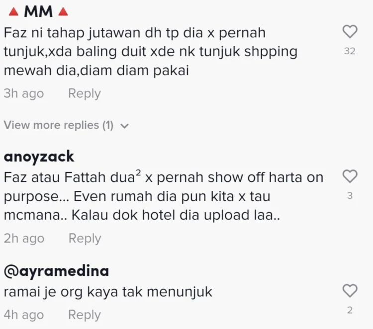Click the 3h ago timestamp

tap(24, 93)
